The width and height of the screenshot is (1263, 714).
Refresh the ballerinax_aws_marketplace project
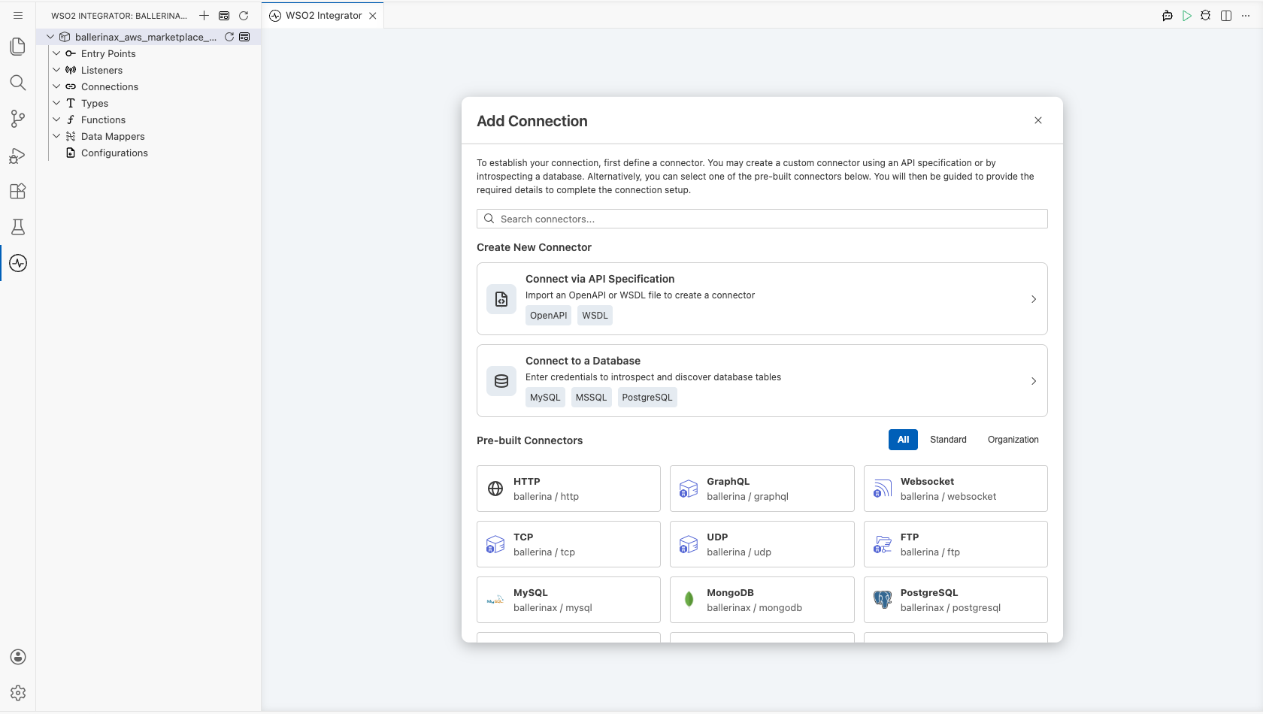click(229, 37)
